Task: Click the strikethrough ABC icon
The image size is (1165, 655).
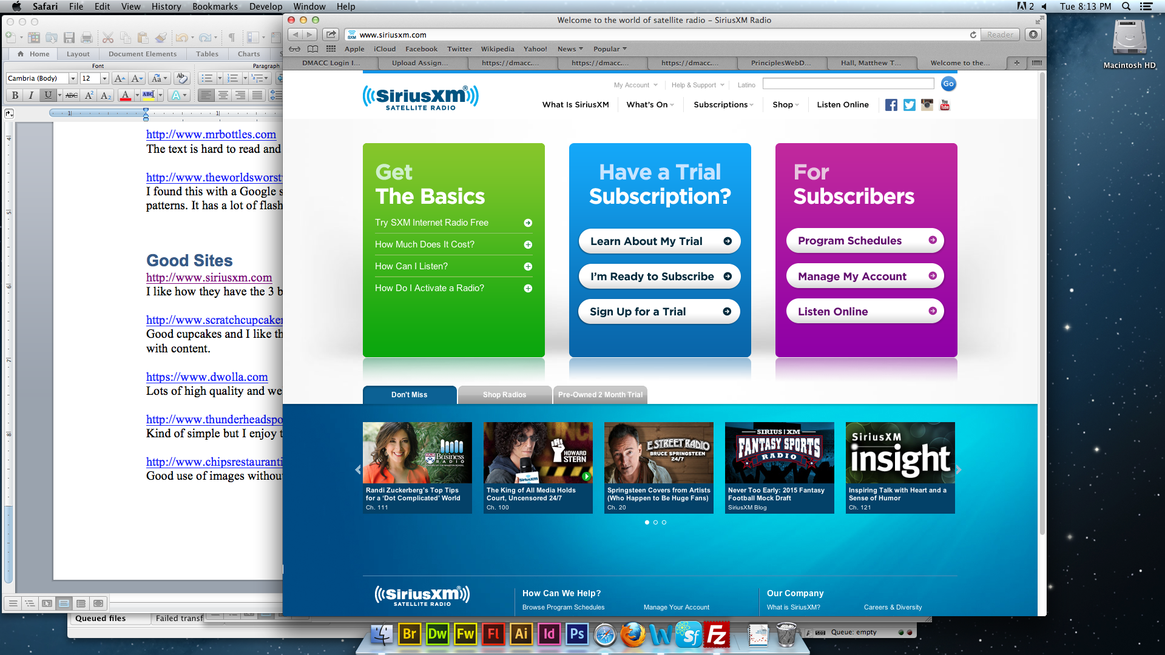Action: (72, 95)
